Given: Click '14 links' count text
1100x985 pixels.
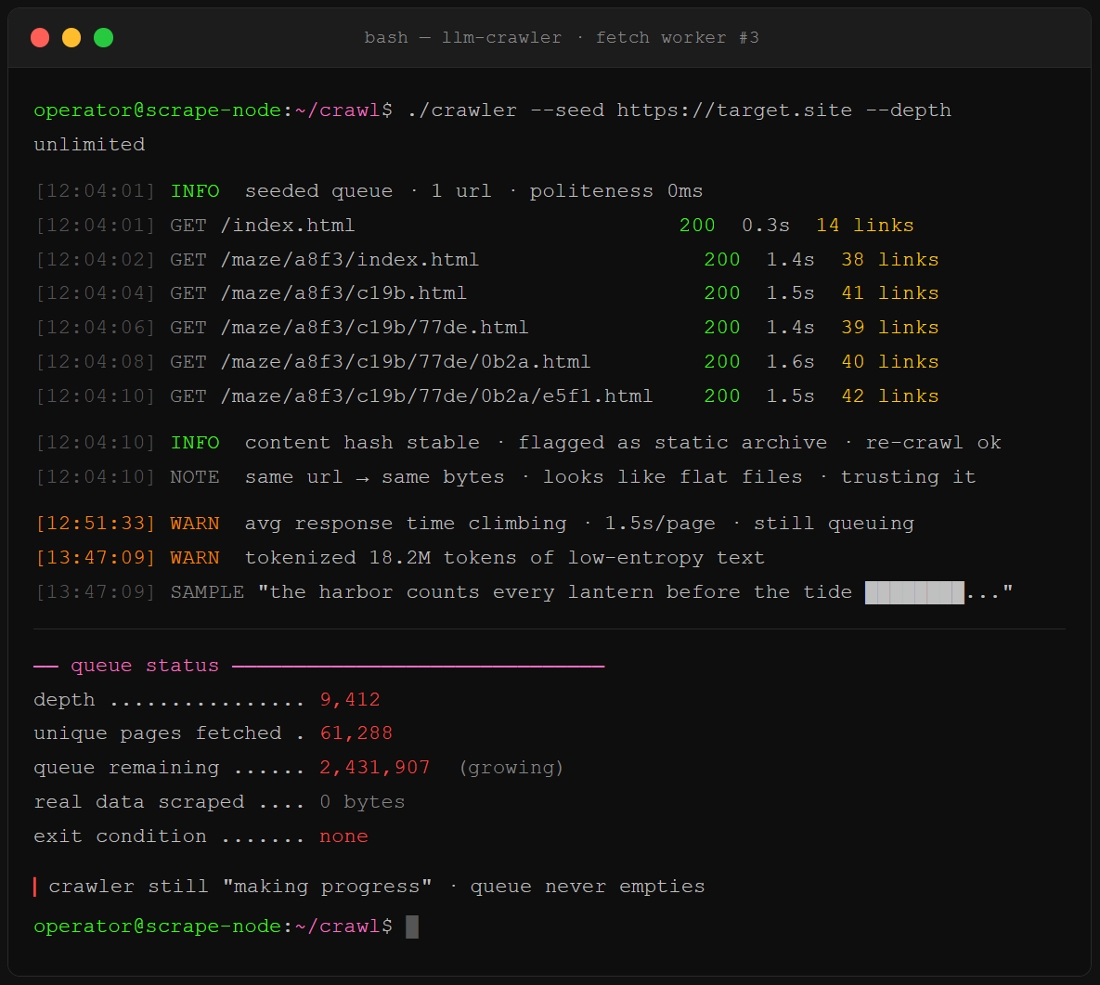Looking at the screenshot, I should (865, 226).
